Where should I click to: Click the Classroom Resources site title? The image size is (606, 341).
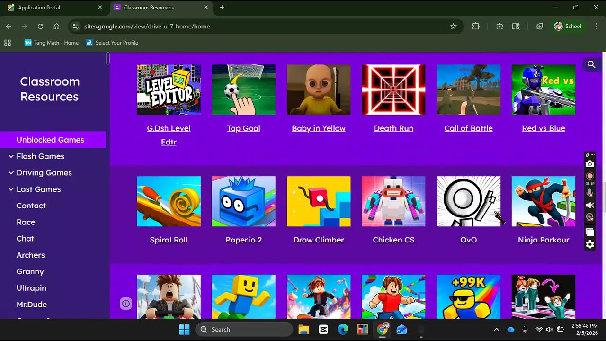pyautogui.click(x=50, y=89)
